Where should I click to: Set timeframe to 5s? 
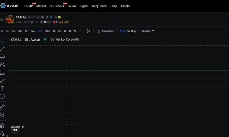pos(7,31)
